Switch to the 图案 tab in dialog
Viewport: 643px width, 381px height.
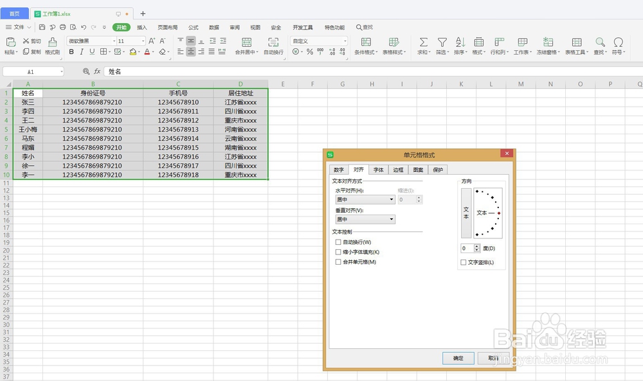(419, 170)
